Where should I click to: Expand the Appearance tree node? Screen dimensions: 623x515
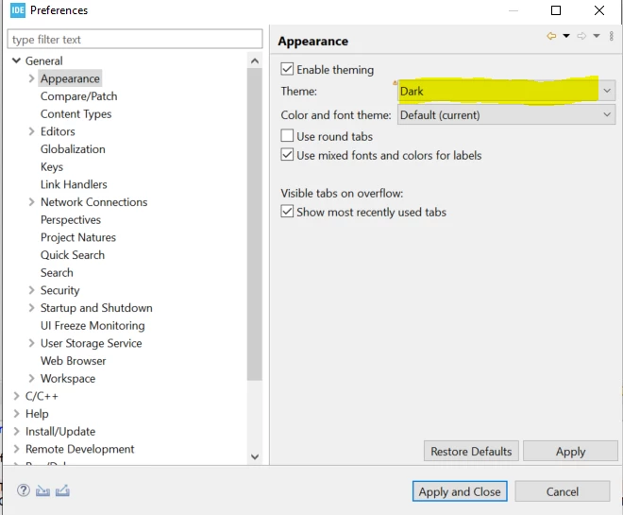31,78
